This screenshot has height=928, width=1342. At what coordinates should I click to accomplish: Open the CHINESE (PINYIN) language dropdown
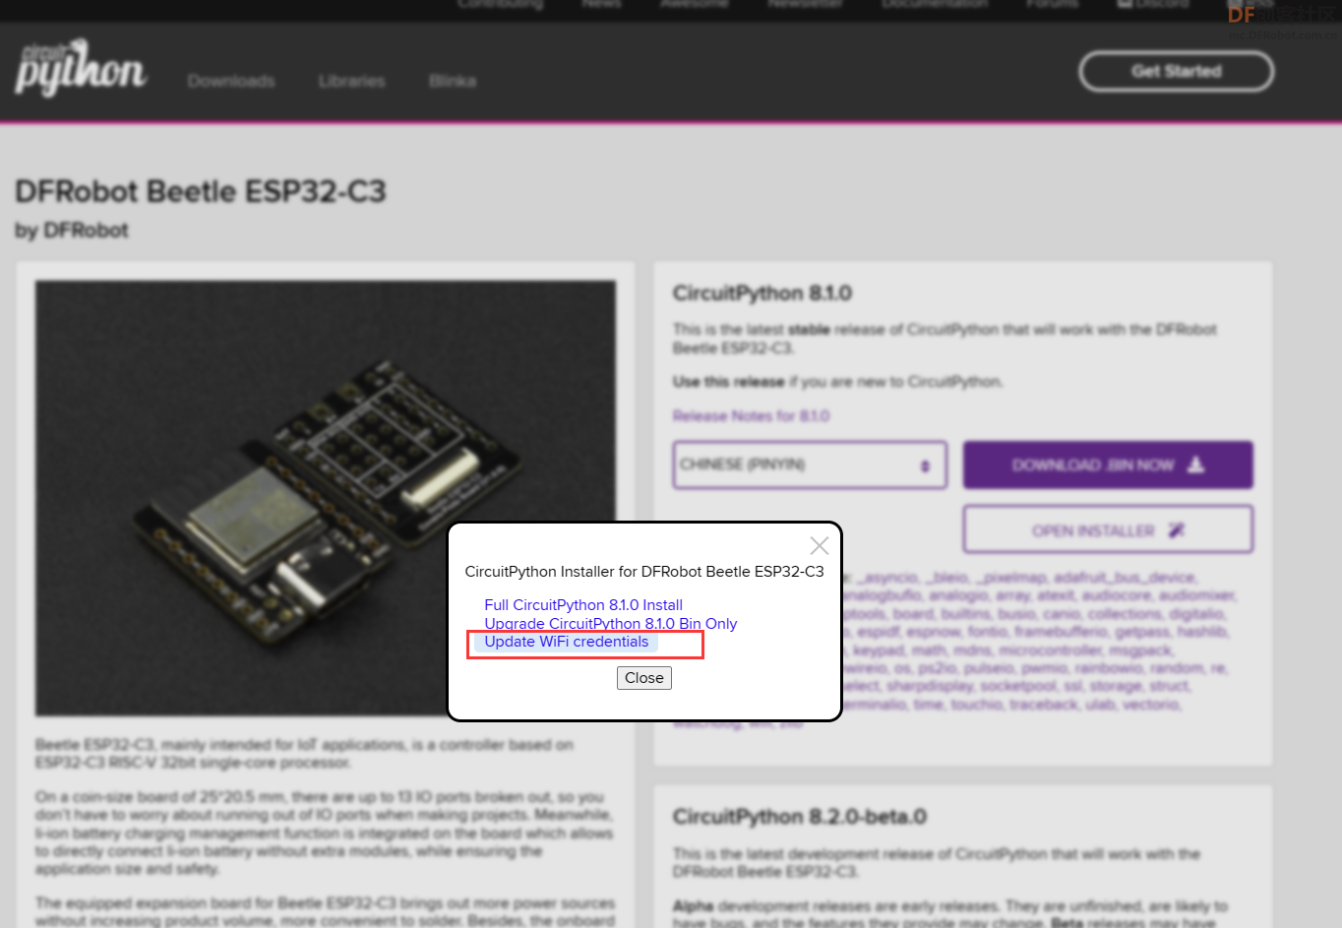(810, 464)
